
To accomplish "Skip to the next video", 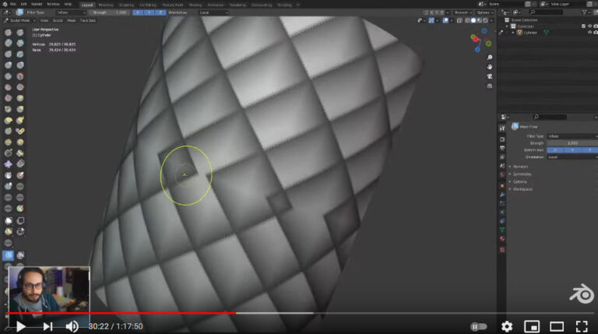I will [47, 326].
